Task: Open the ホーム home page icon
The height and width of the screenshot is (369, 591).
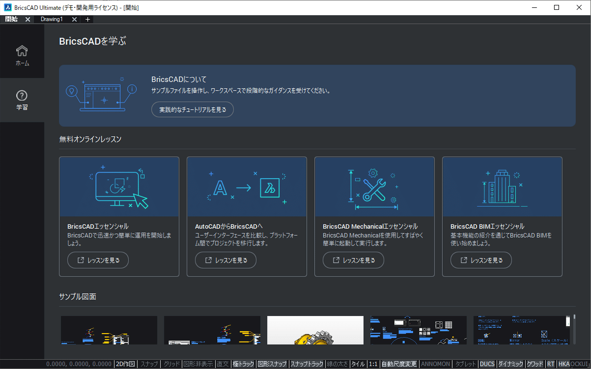Action: click(22, 51)
